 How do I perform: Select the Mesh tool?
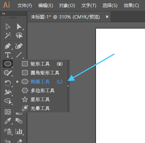[8, 112]
